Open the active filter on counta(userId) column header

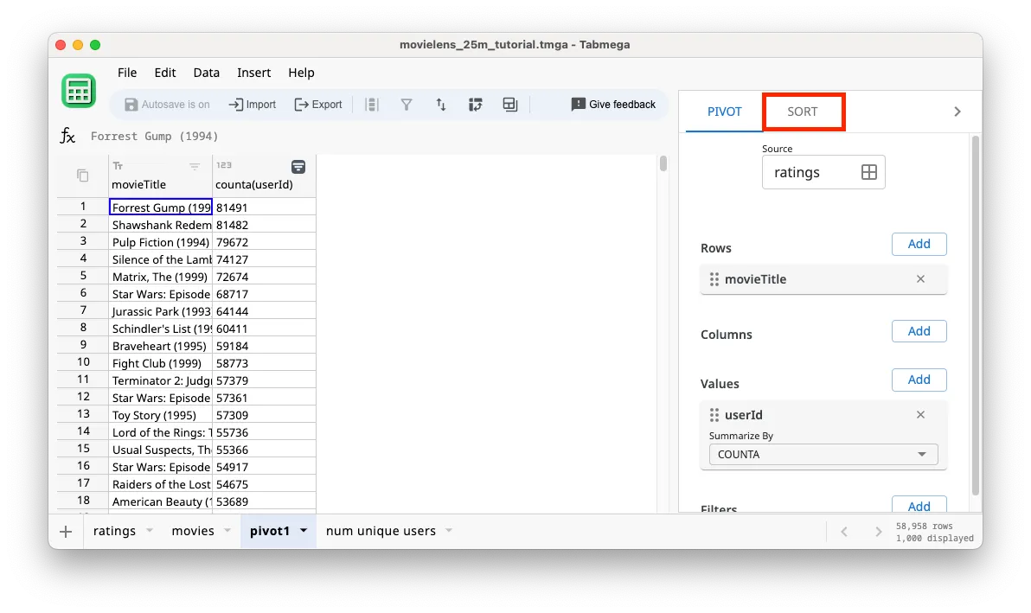(298, 165)
